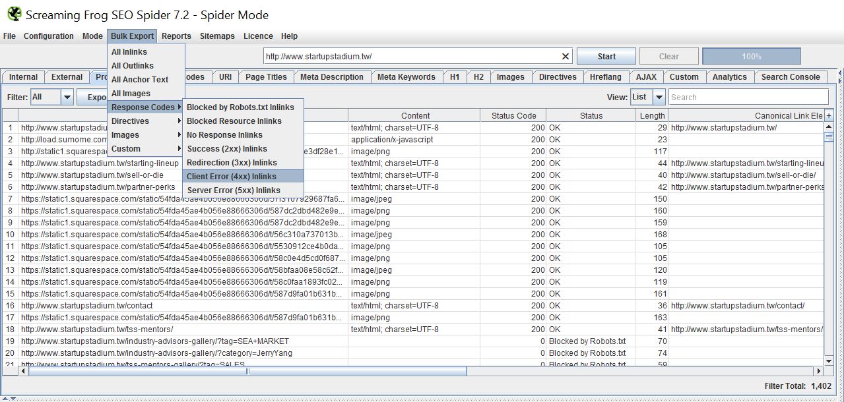This screenshot has width=844, height=402.
Task: Switch to the Meta Keywords tab
Action: (x=406, y=77)
